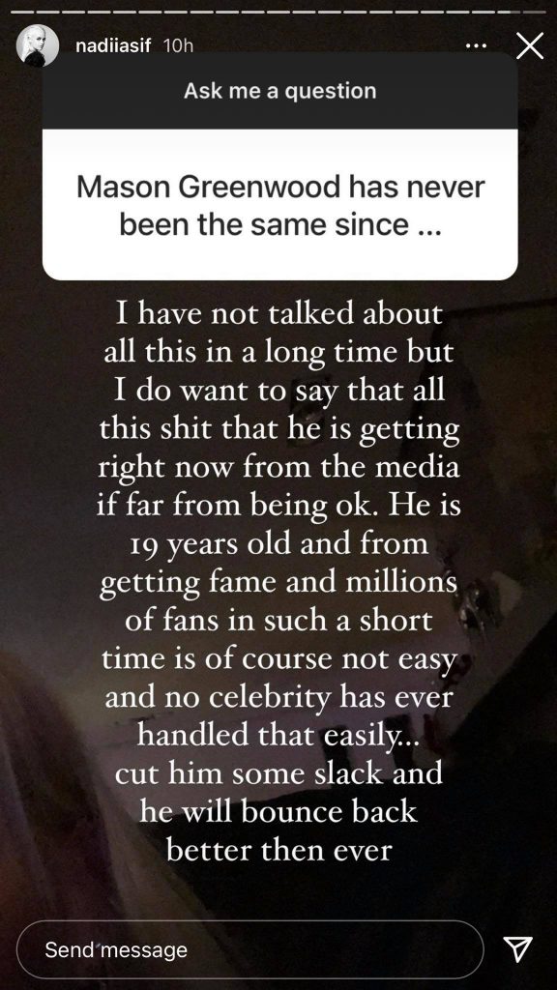Jump to the last story progress segment
Screen dimensions: 557x990
(536, 12)
